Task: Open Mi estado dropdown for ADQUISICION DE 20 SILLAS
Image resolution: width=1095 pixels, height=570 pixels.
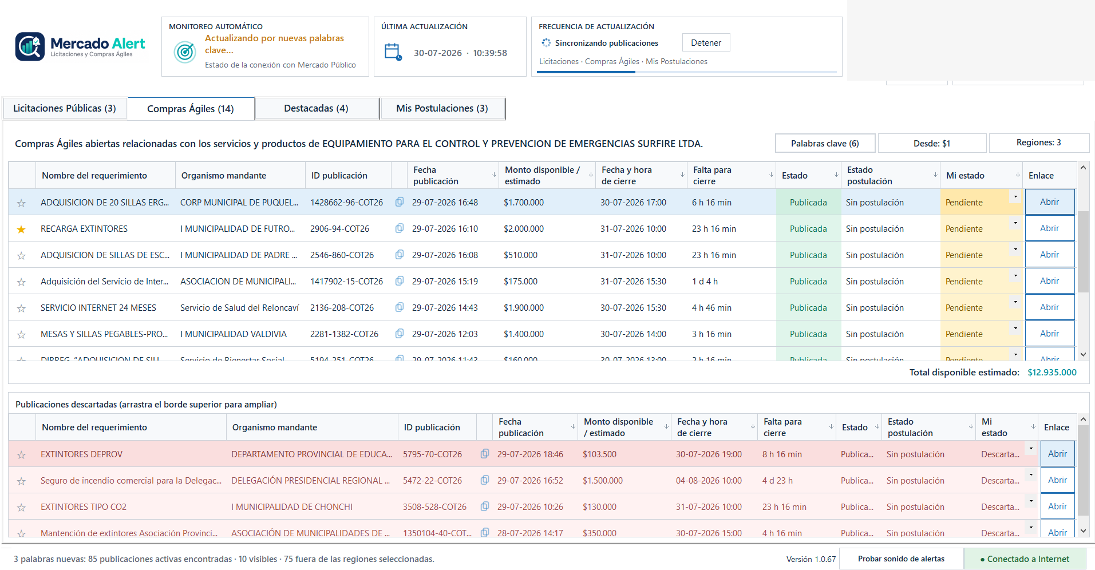Action: tap(1015, 197)
